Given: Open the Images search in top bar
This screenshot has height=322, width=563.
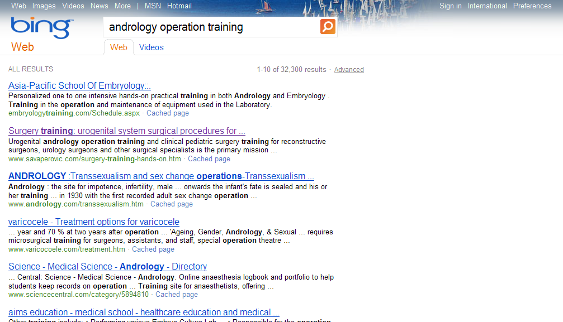Looking at the screenshot, I should point(44,6).
